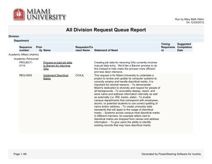The image size is (212, 164).
Task: Click the Sequence number column header
Action: (25, 48)
